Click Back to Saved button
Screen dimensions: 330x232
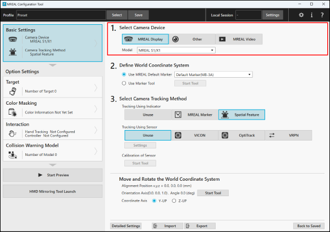(309, 226)
